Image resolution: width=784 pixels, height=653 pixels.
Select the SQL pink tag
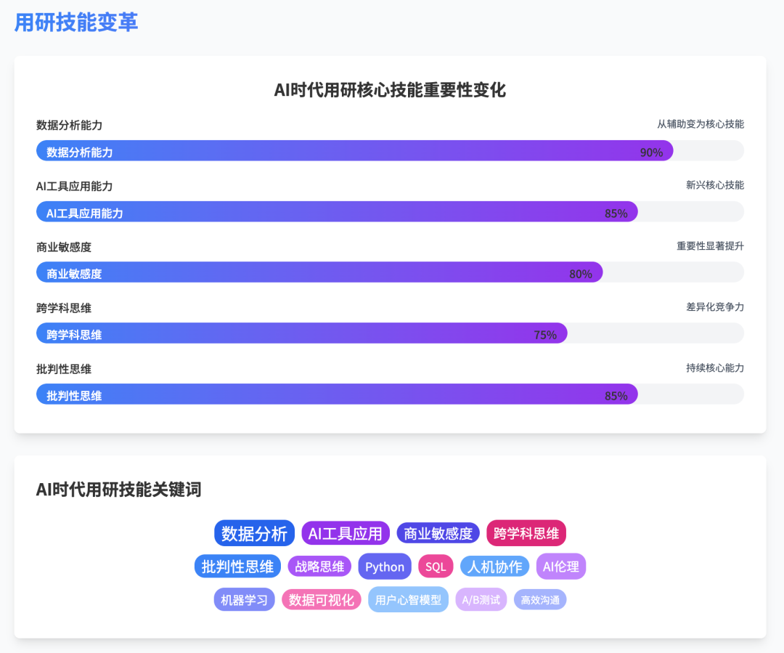pyautogui.click(x=436, y=567)
